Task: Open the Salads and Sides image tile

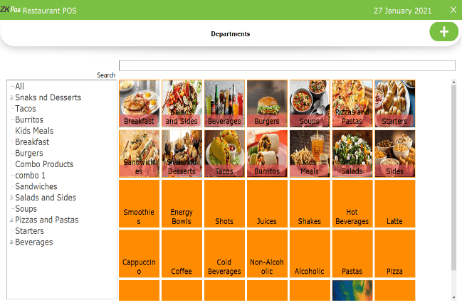Action: (182, 103)
